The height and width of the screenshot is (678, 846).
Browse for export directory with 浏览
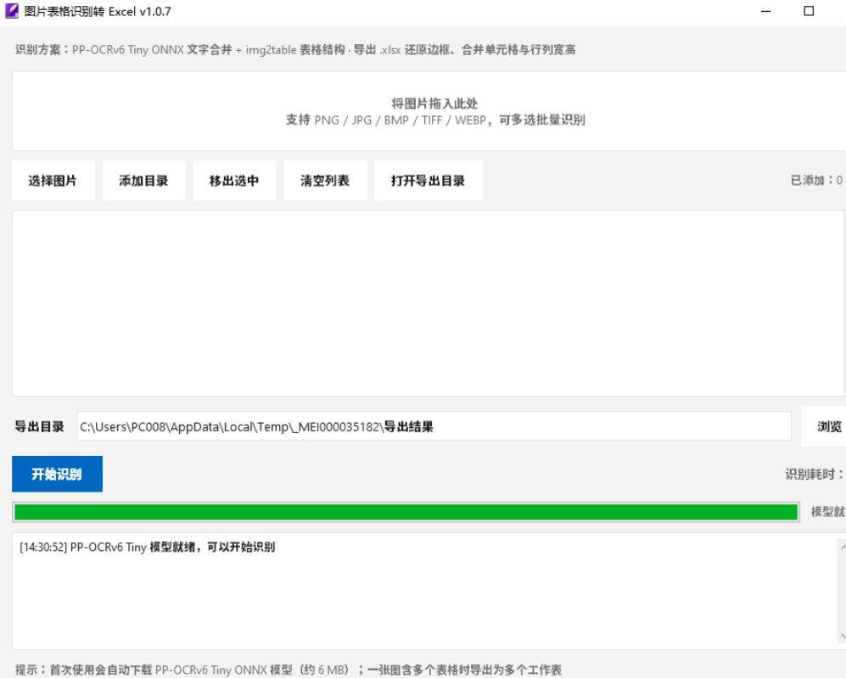tap(826, 426)
